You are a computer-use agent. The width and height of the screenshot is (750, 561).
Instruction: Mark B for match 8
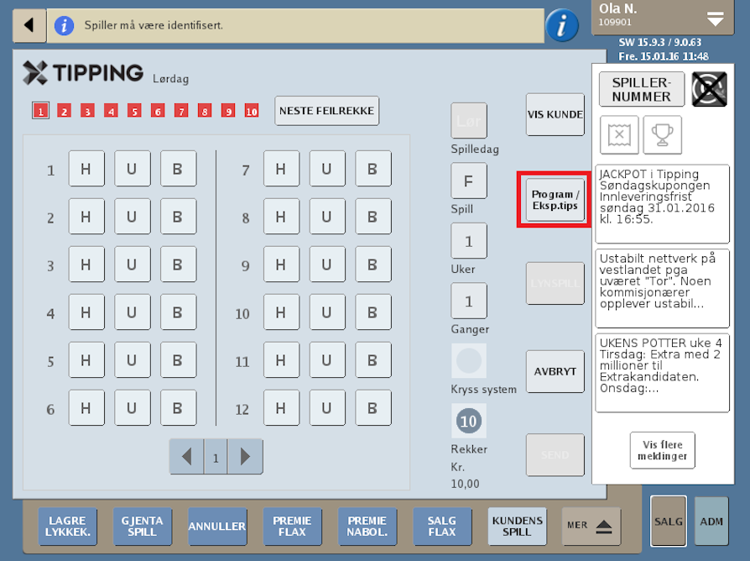click(x=373, y=217)
